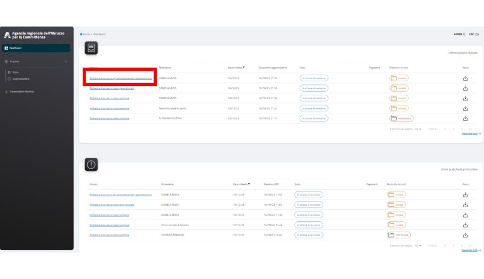Open 'Richiesta di accesso civico generalizzato' in top table

112,88
